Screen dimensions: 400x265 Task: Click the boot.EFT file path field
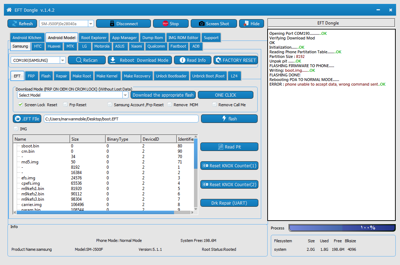click(x=121, y=119)
